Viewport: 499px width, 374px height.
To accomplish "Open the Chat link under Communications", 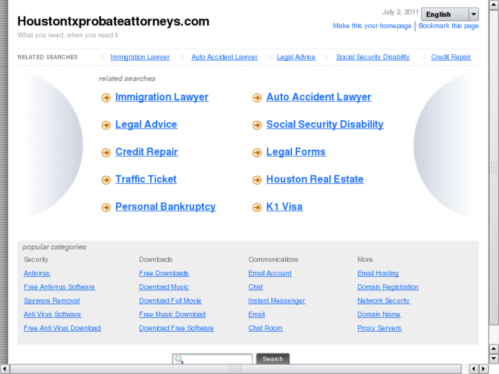I will pyautogui.click(x=255, y=287).
